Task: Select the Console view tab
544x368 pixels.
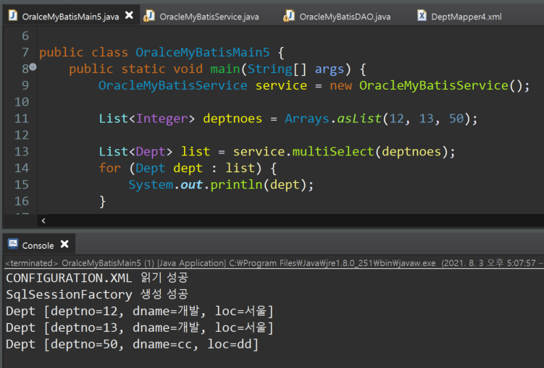Action: pos(38,245)
